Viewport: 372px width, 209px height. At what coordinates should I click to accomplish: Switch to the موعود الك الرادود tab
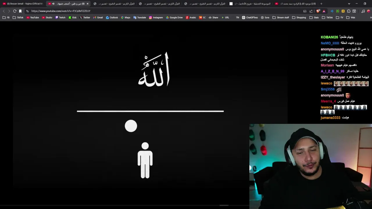click(295, 4)
